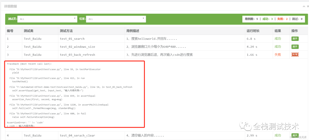Click the 详细数据 panel title
Image resolution: width=309 pixels, height=140 pixels.
click(x=11, y=6)
